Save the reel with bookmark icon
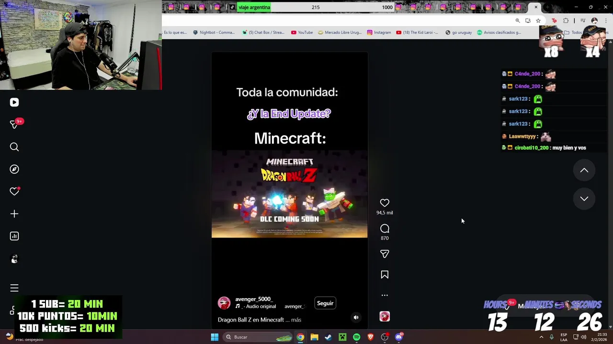Screen dimensions: 613x344 [x=385, y=275]
